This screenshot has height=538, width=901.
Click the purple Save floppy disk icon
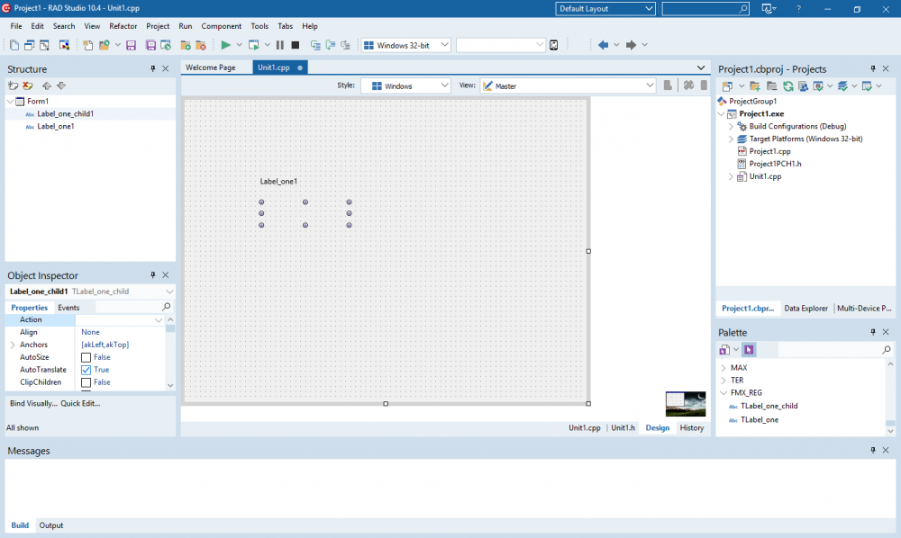point(131,45)
